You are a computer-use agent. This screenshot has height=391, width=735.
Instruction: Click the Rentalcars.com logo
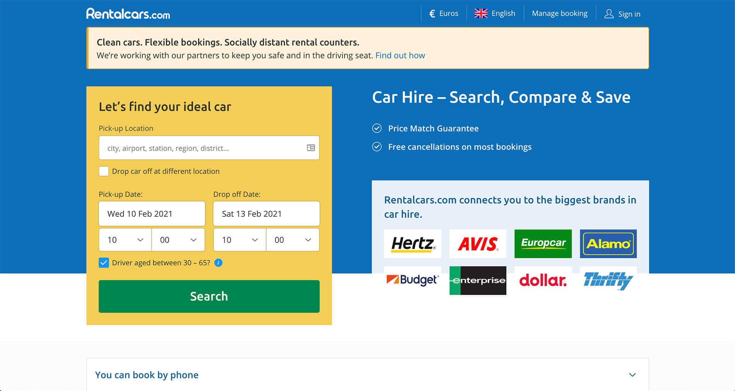tap(128, 14)
